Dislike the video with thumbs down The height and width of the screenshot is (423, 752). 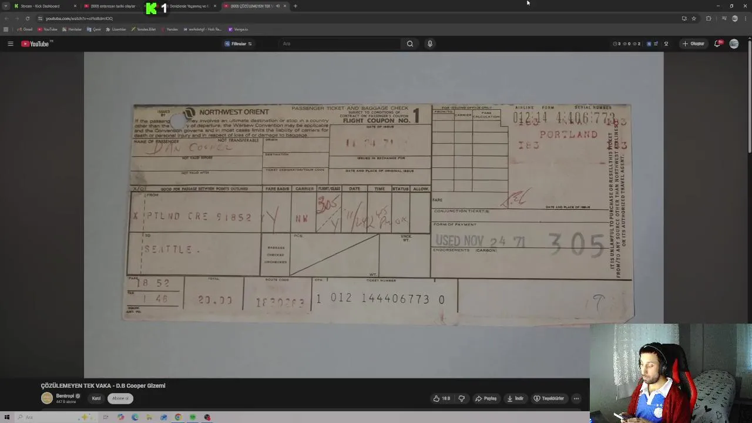(462, 398)
